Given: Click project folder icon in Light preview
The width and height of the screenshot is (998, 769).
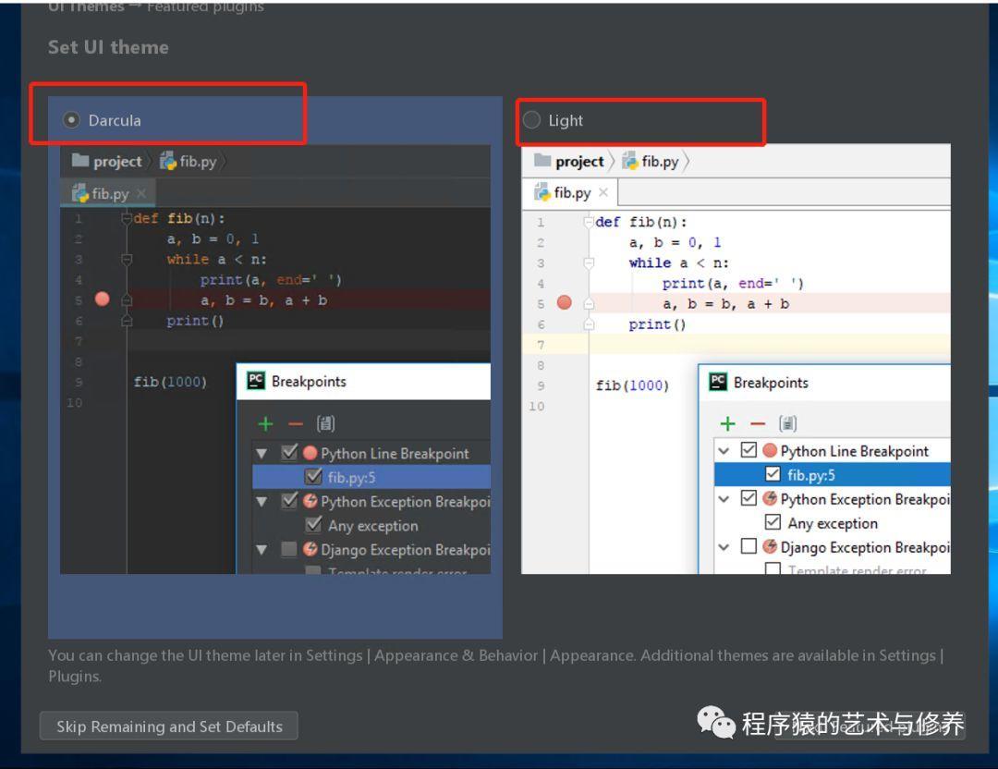Looking at the screenshot, I should coord(542,161).
